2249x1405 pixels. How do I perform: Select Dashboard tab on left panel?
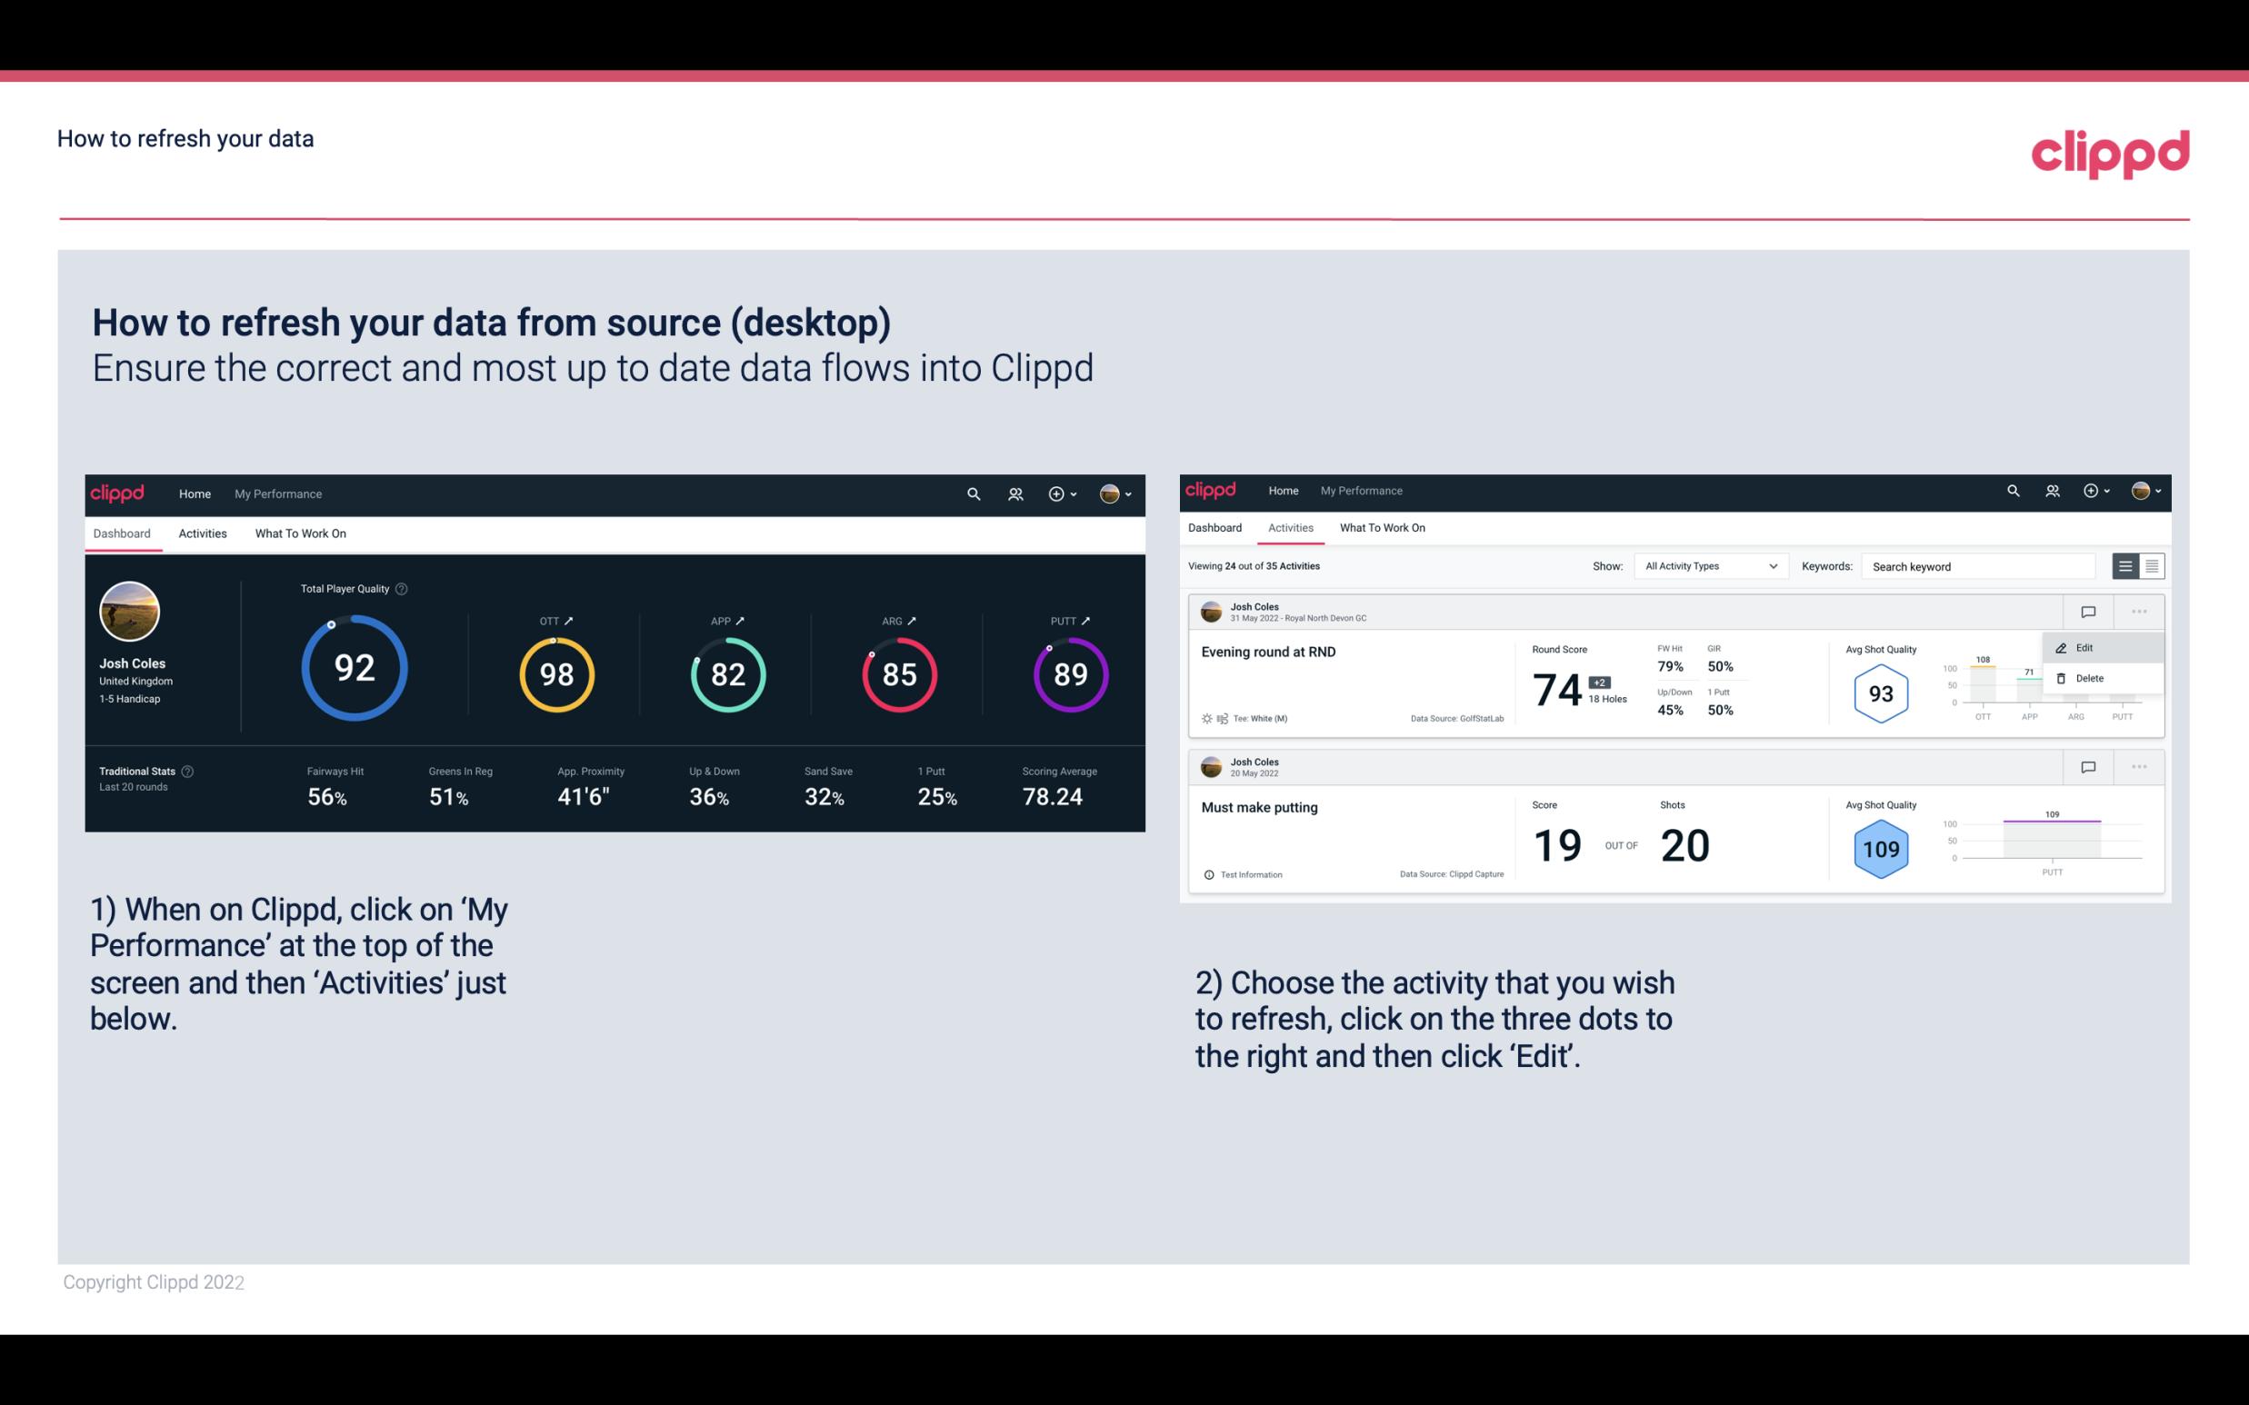pos(123,533)
